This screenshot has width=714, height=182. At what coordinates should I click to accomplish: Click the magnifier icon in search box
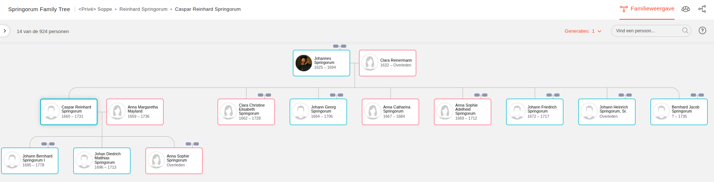[x=685, y=31]
